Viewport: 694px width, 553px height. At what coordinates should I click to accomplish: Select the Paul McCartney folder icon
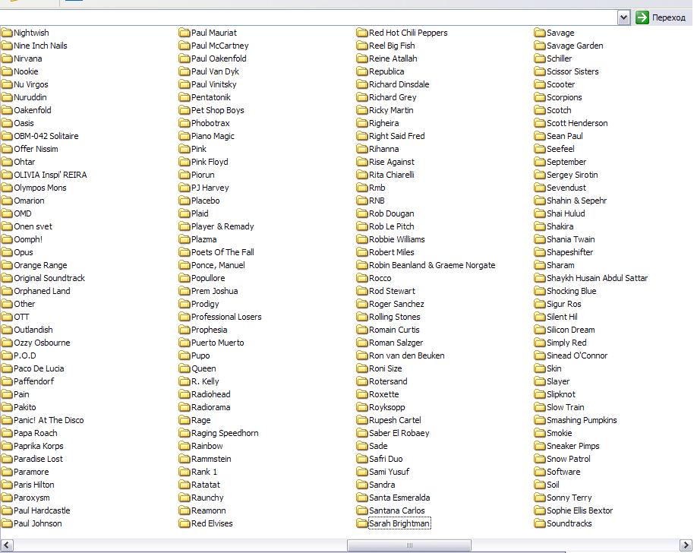tap(184, 46)
